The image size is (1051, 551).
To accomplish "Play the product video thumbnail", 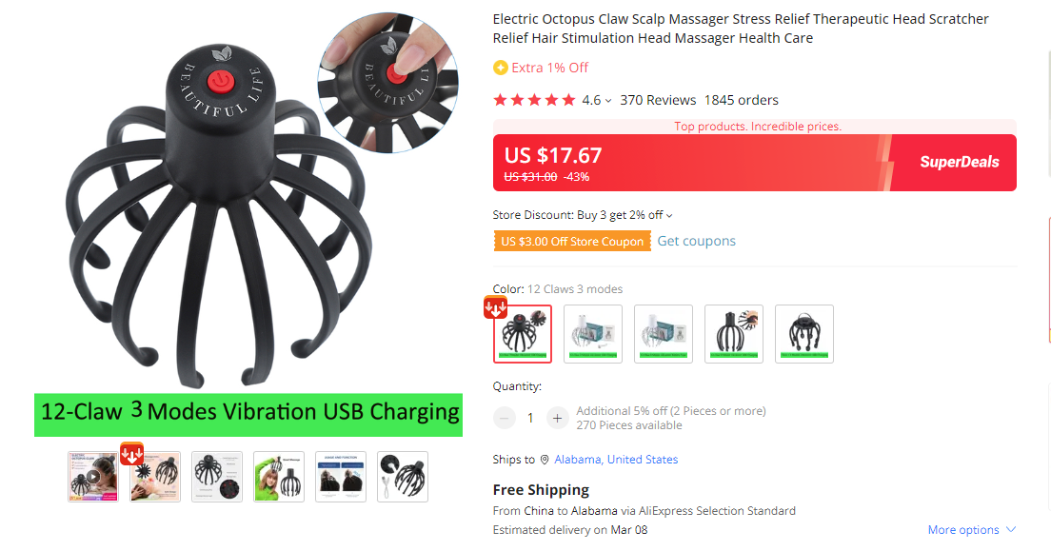I will (x=93, y=477).
